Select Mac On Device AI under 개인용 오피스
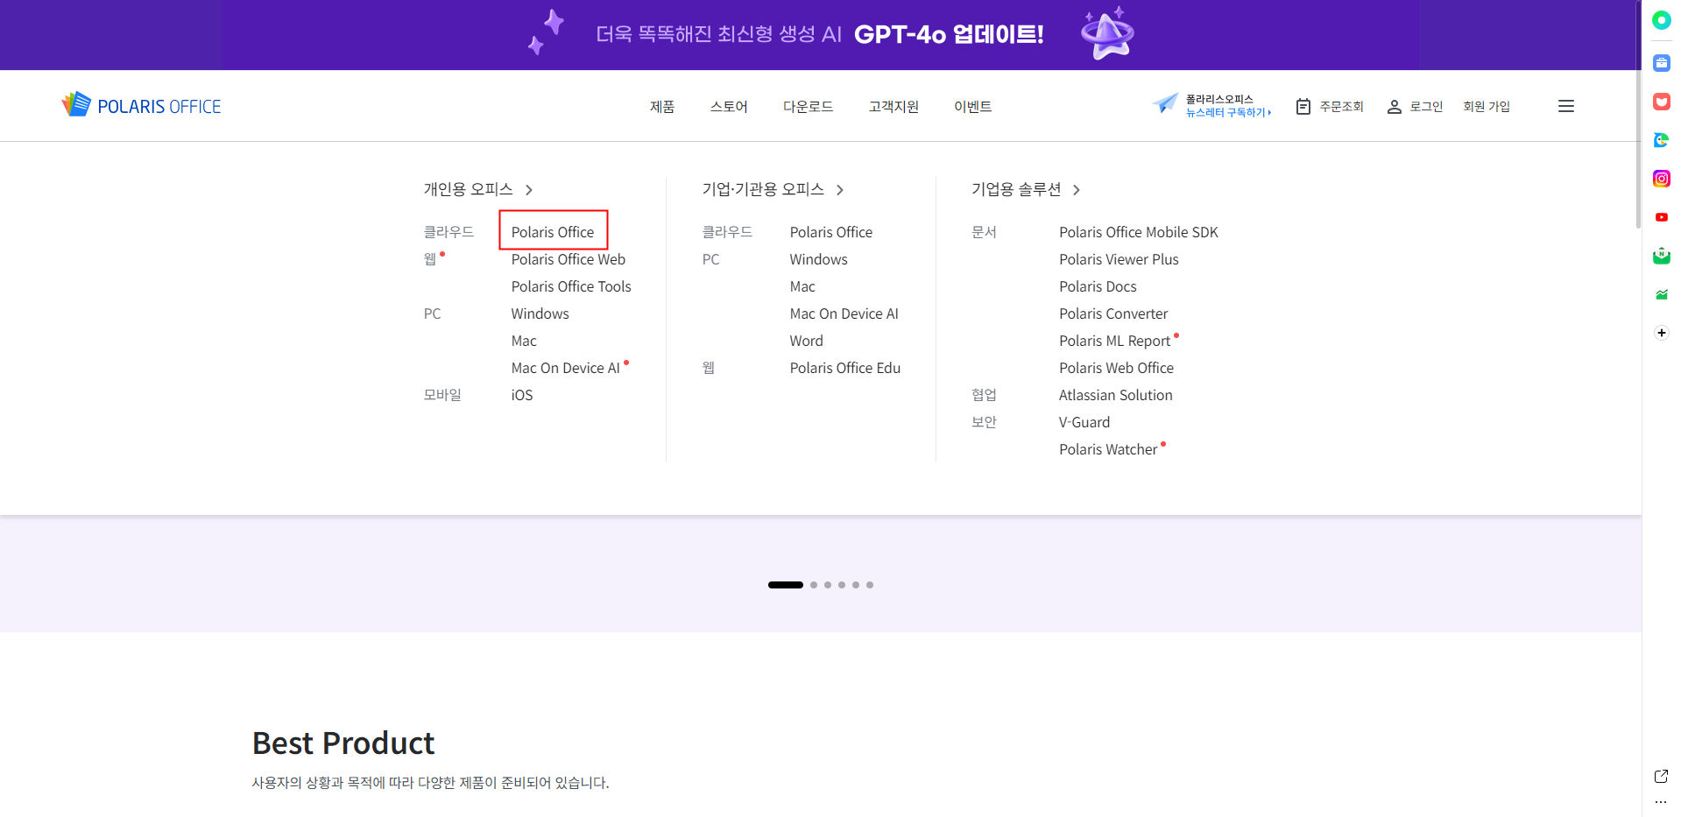This screenshot has width=1681, height=817. click(x=566, y=368)
